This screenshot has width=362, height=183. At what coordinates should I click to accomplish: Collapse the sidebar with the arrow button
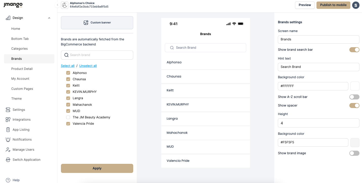coord(57,5)
